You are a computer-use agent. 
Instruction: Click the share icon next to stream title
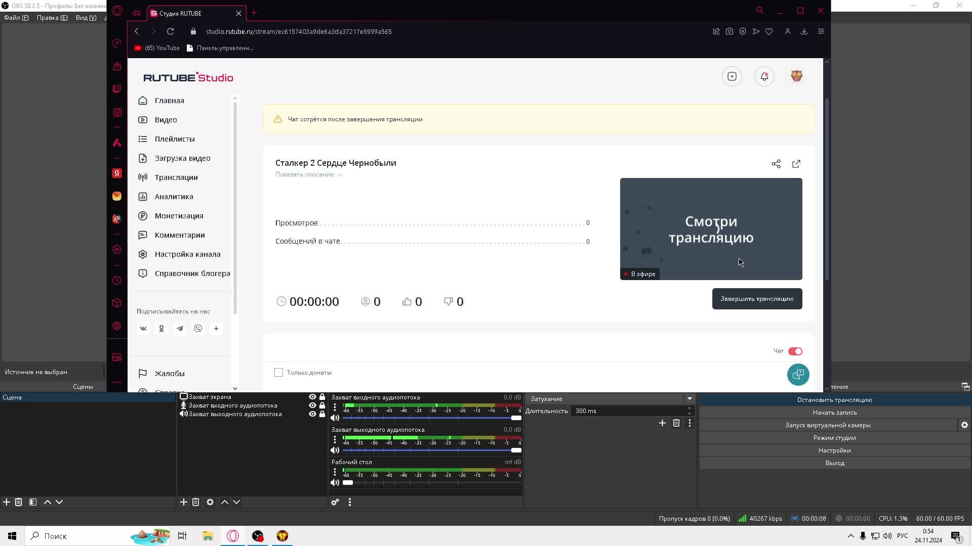(776, 164)
